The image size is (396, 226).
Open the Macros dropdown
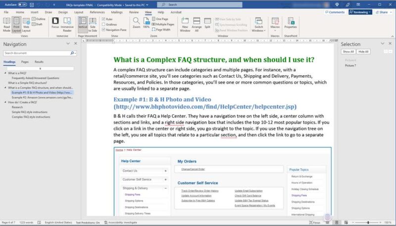(x=275, y=25)
